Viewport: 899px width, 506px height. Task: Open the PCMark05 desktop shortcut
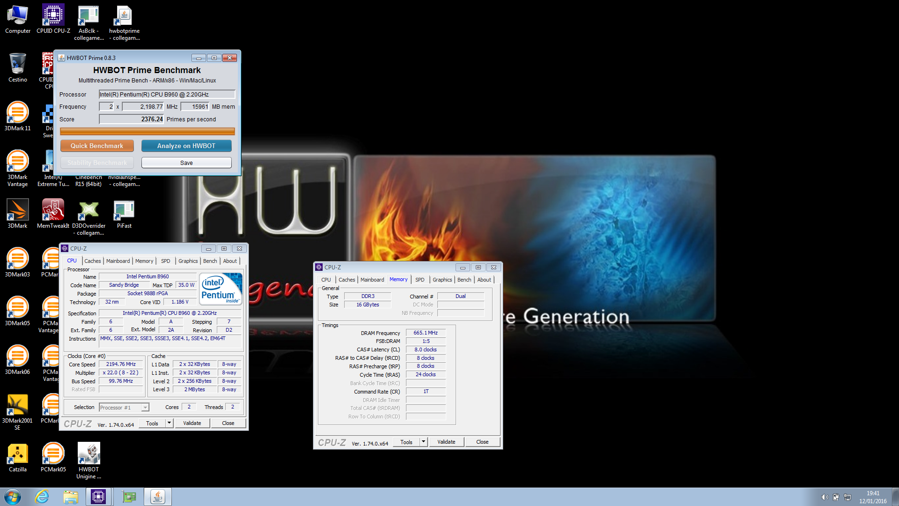tap(53, 457)
